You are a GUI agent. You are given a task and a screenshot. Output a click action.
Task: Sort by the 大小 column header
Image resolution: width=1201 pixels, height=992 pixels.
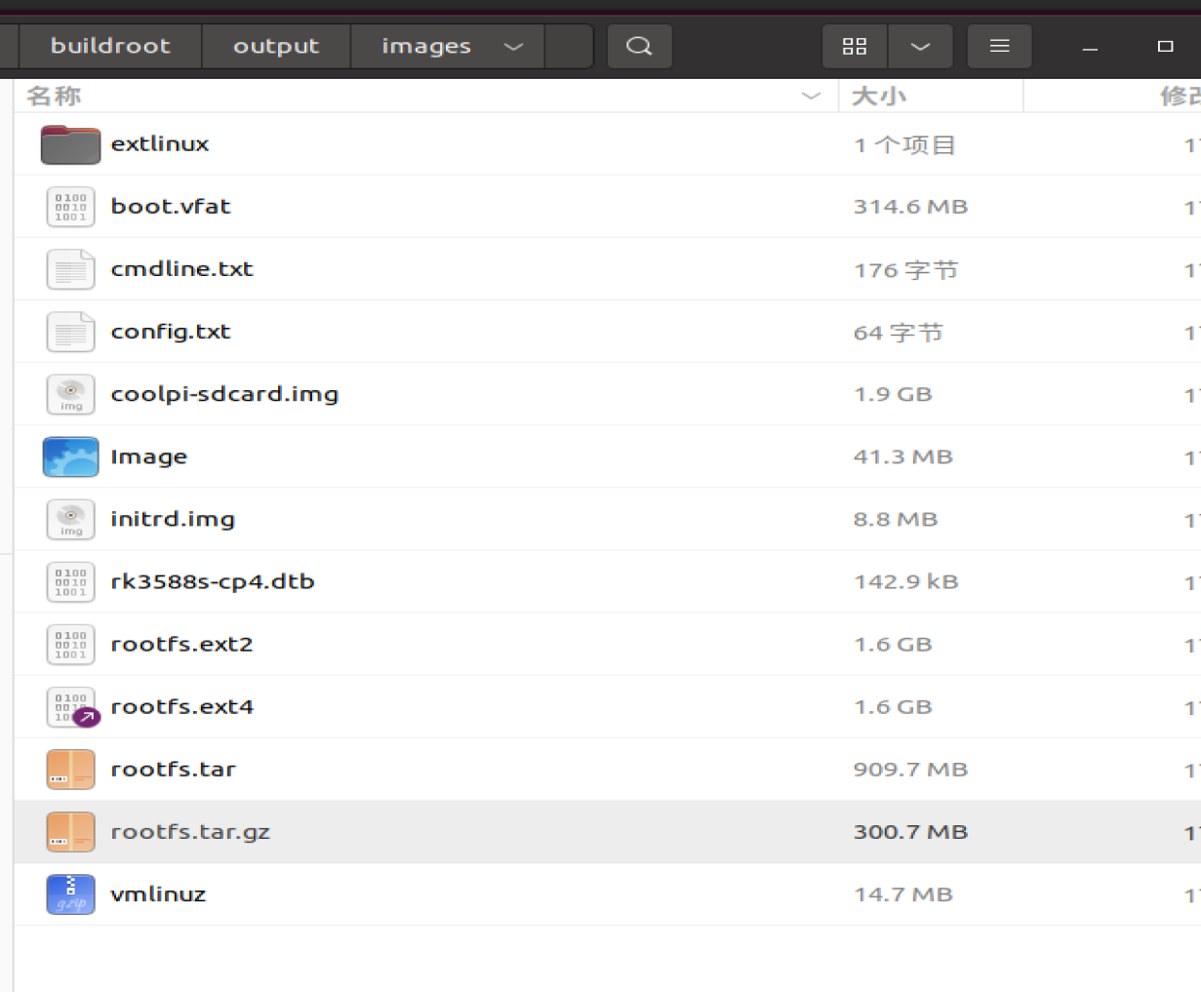pyautogui.click(x=931, y=96)
